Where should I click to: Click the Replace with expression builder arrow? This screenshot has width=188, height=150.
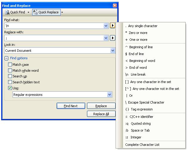click(x=113, y=38)
